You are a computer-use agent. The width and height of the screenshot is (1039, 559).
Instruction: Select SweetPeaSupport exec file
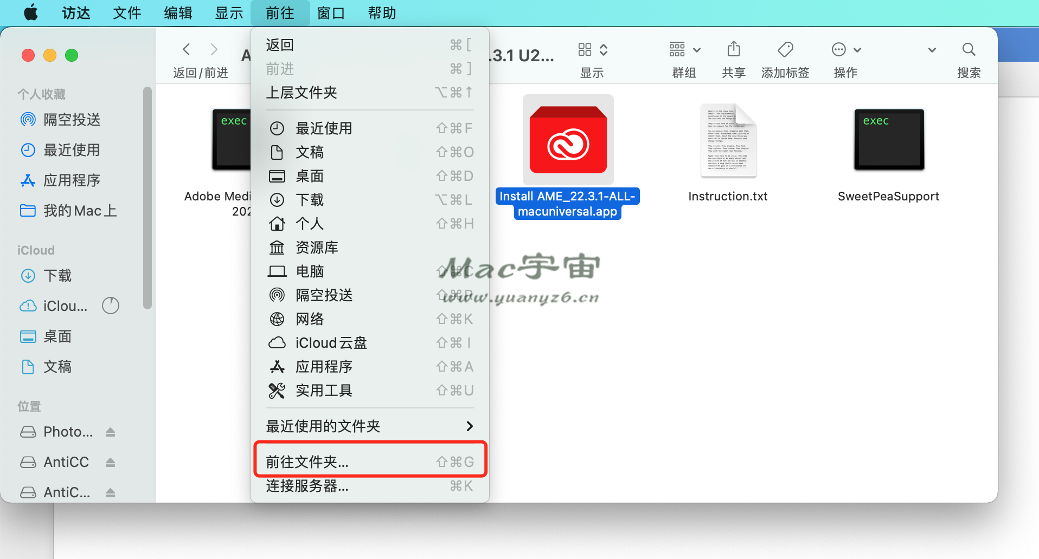coord(889,140)
